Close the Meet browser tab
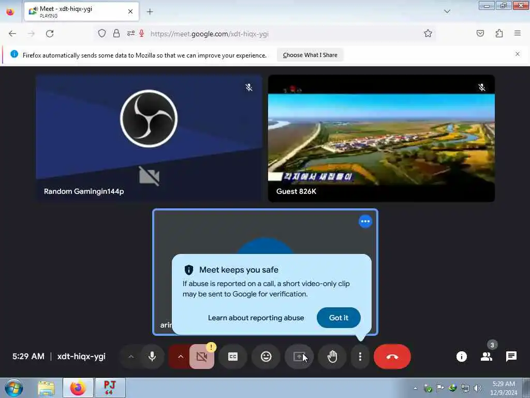 tap(130, 11)
